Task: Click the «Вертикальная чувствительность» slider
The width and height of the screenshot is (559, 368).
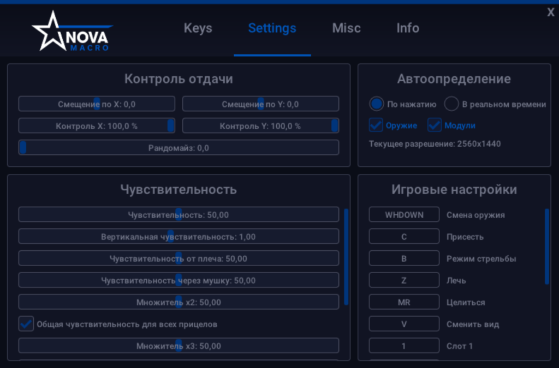Action: [179, 237]
